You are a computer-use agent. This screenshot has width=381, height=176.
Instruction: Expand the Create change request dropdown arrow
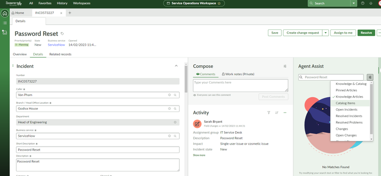coord(326,33)
